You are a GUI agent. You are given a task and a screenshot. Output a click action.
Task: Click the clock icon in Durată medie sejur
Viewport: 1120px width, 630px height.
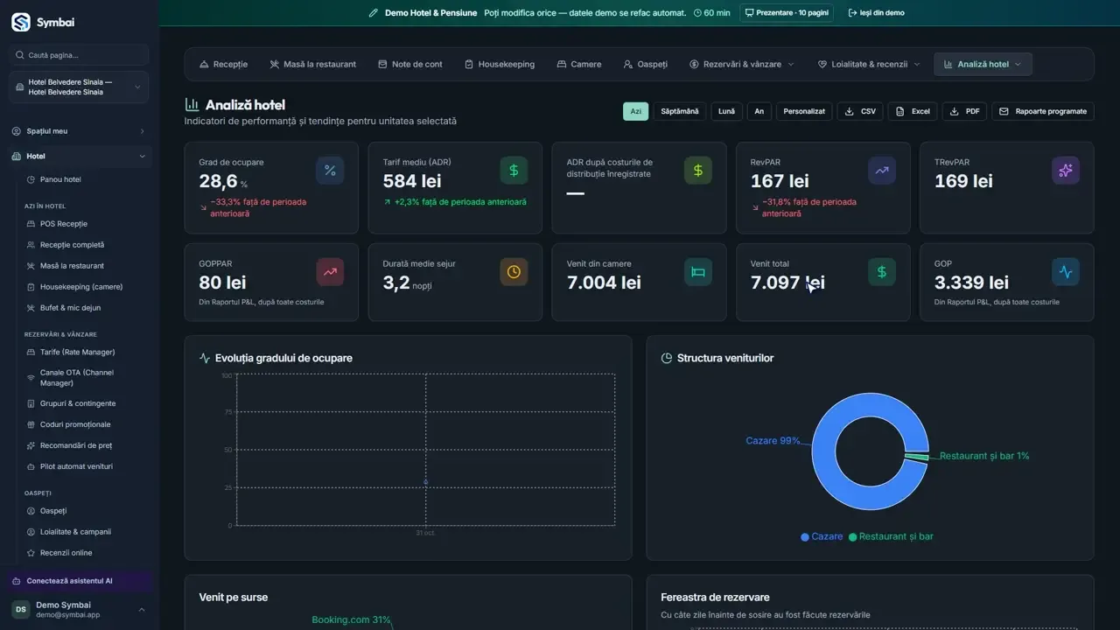(514, 272)
